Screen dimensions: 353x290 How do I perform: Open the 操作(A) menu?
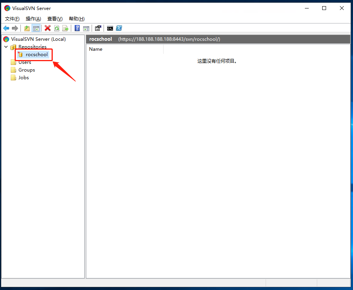33,19
